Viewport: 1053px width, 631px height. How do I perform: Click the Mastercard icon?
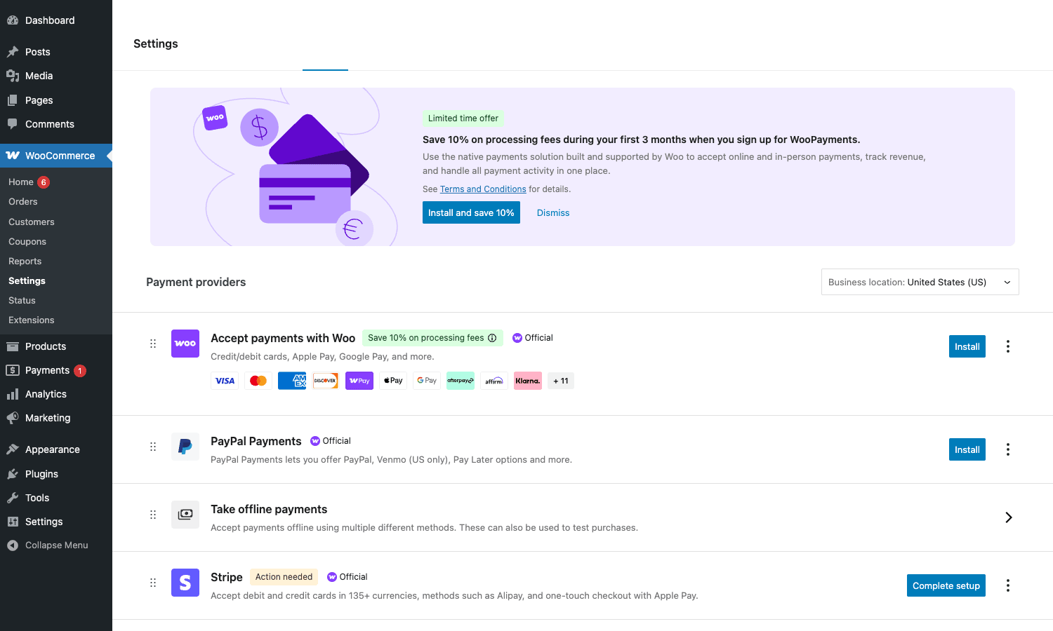pyautogui.click(x=258, y=381)
